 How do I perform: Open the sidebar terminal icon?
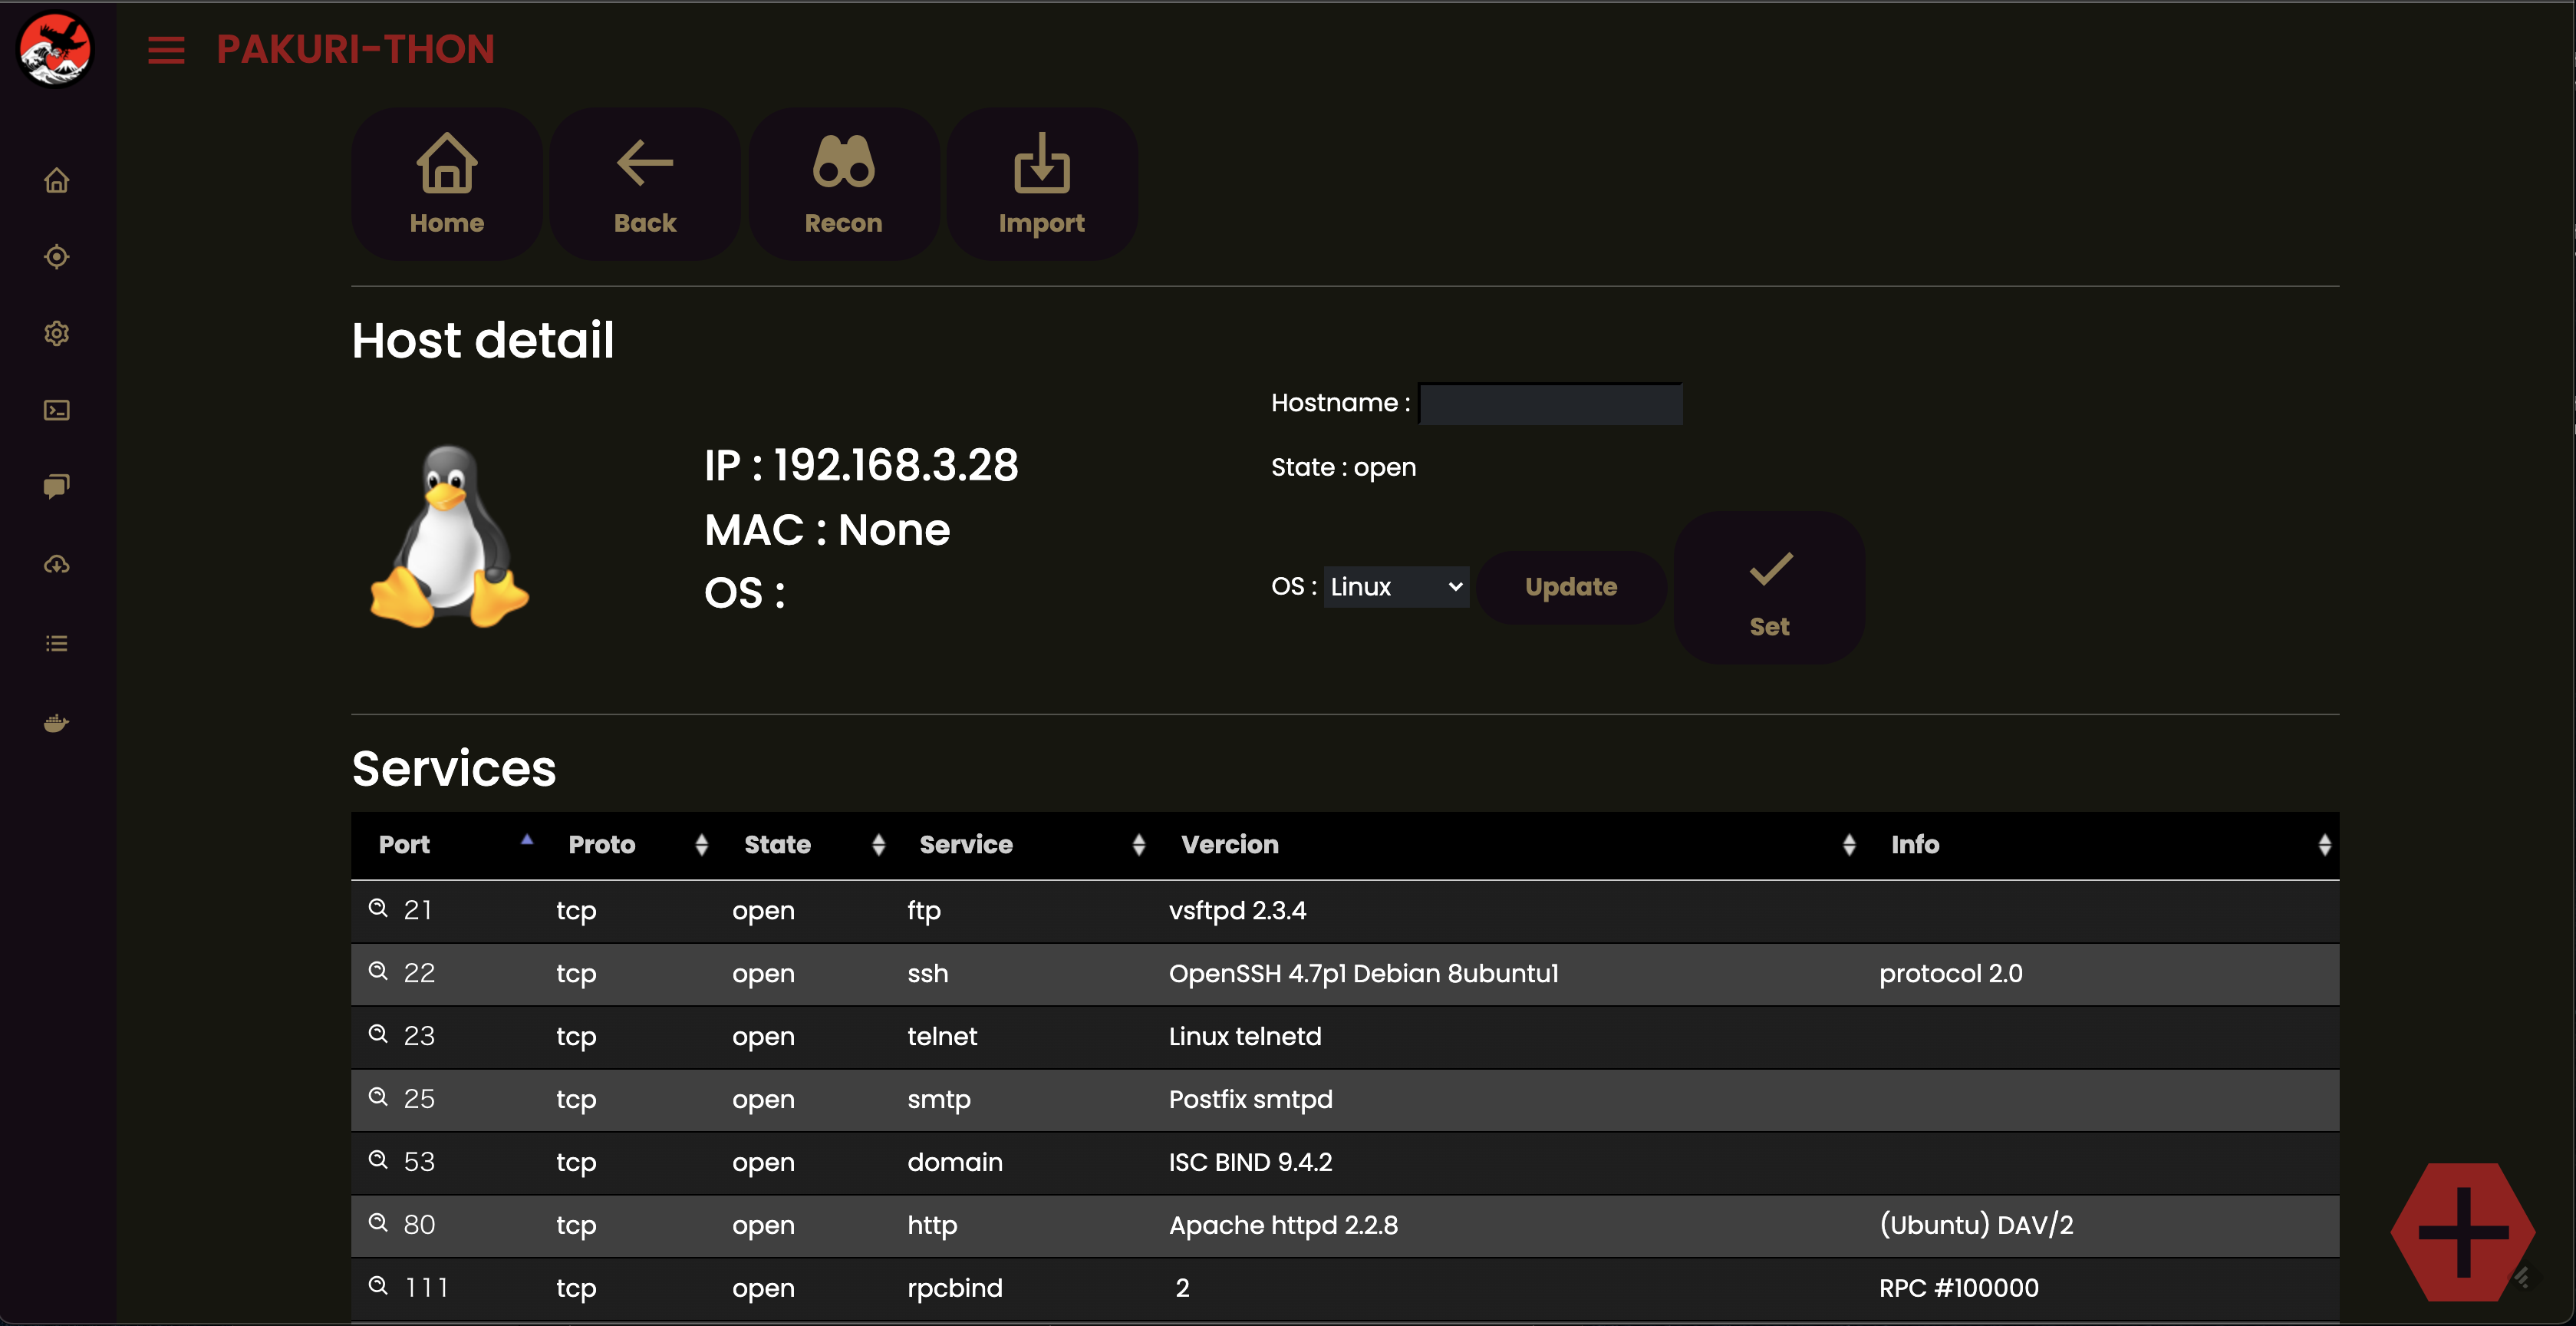(x=57, y=410)
